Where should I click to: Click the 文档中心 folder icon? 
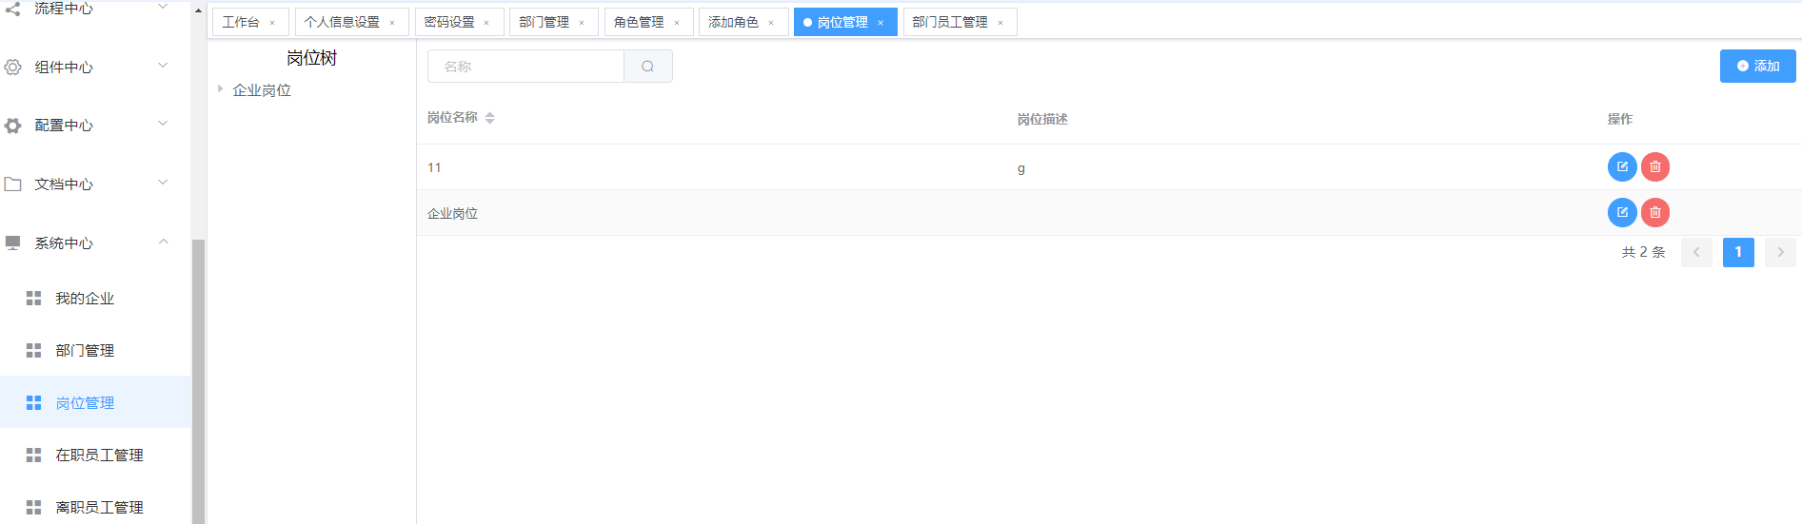tap(13, 184)
